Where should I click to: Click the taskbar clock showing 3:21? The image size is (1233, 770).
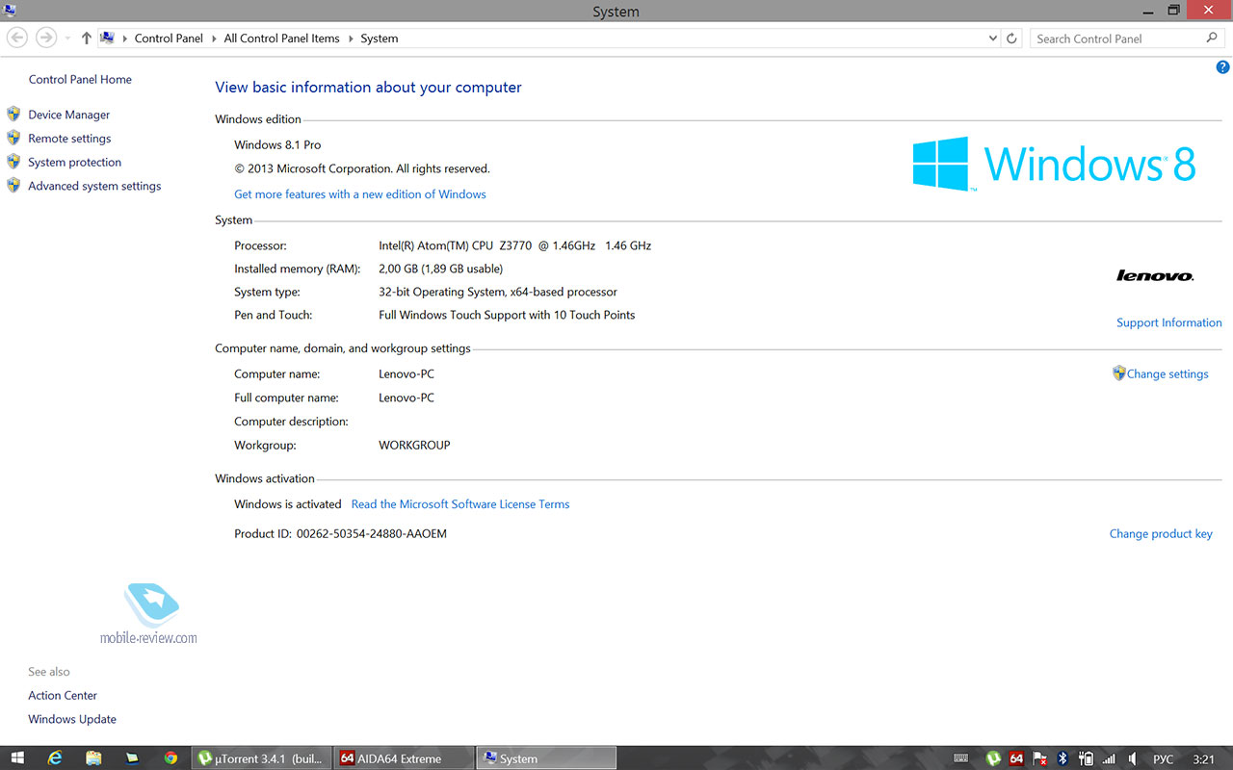click(1203, 759)
